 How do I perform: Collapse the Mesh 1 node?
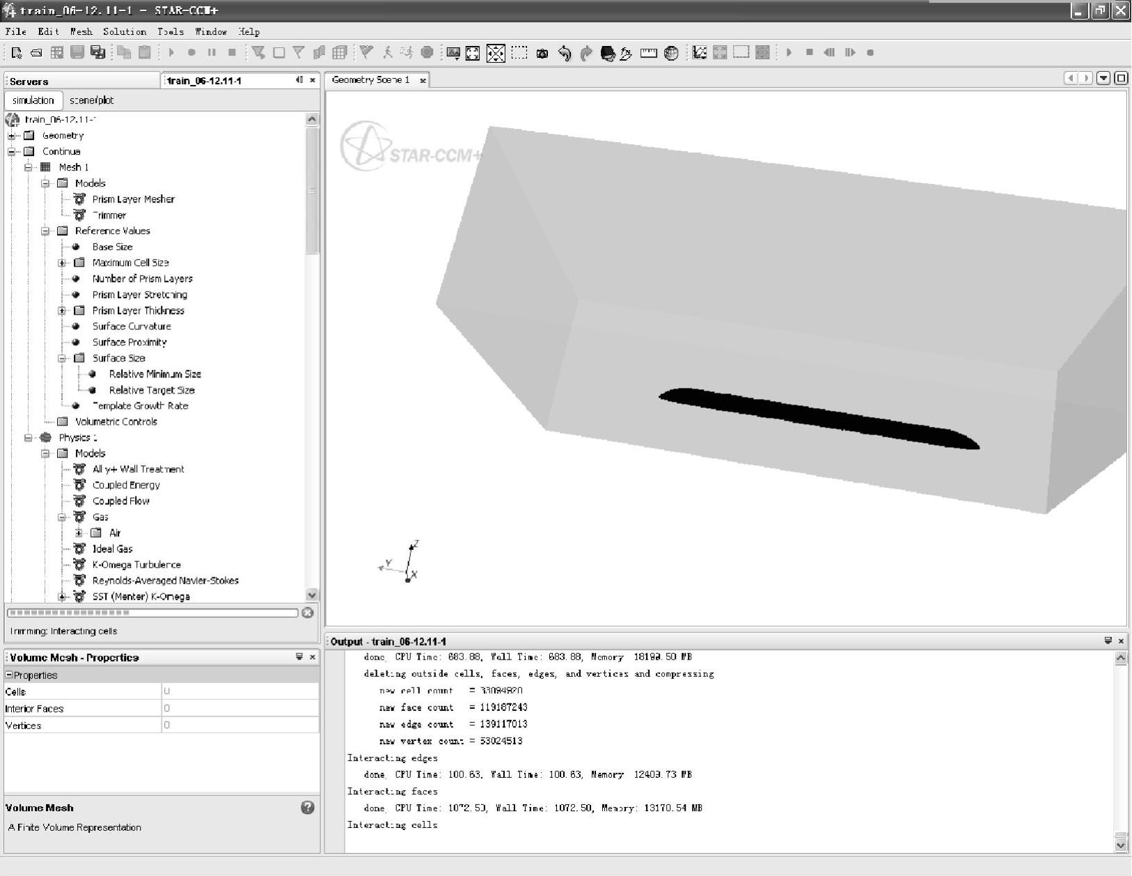[28, 167]
